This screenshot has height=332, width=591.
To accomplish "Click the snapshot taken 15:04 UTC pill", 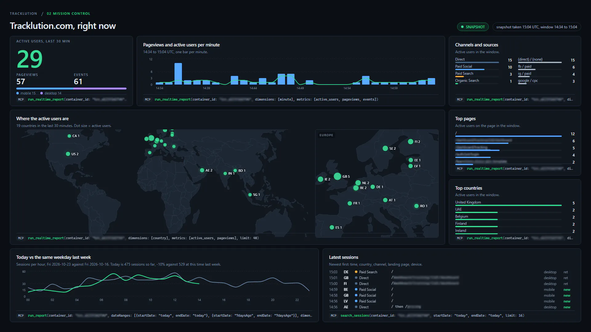I will [x=537, y=27].
